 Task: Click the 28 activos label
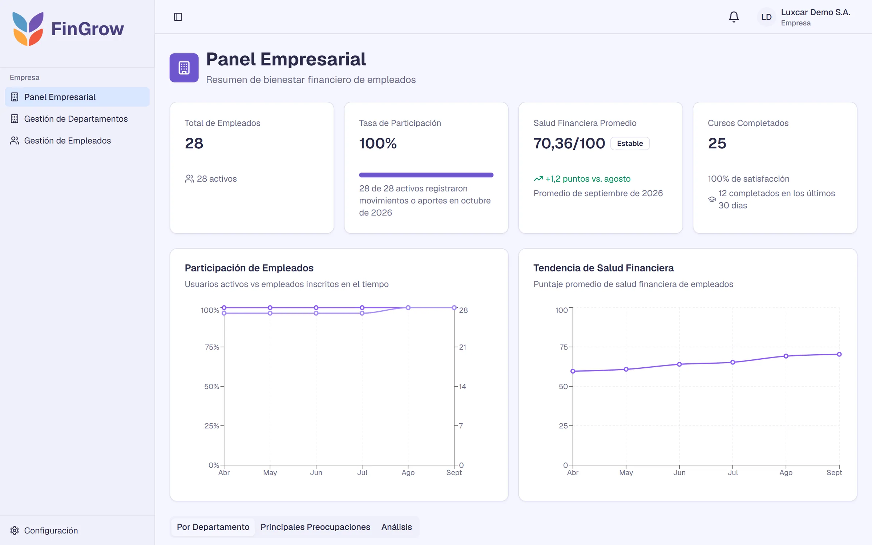(217, 179)
